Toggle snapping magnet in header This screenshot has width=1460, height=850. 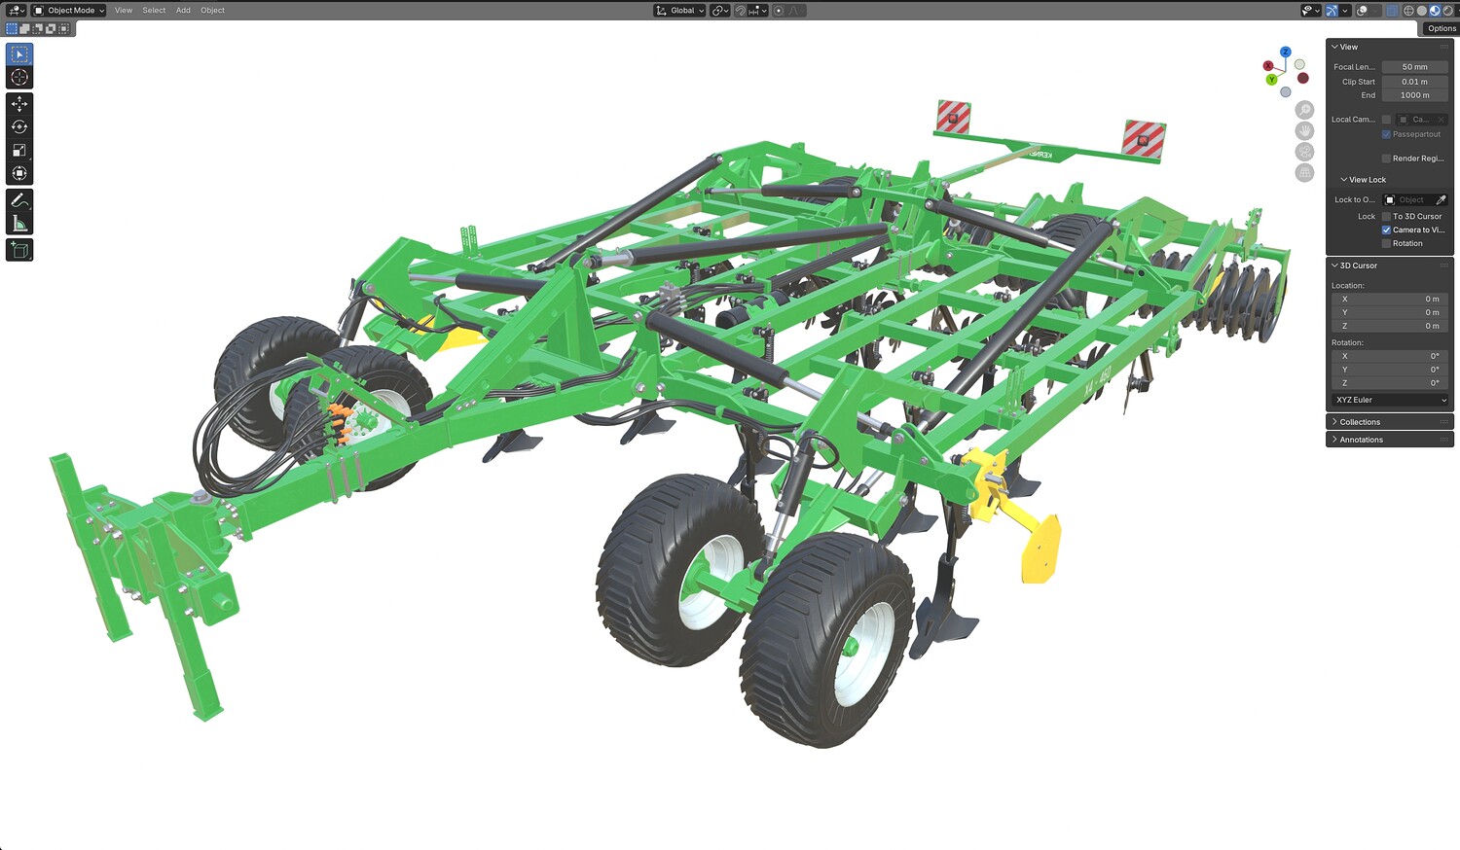pos(741,11)
